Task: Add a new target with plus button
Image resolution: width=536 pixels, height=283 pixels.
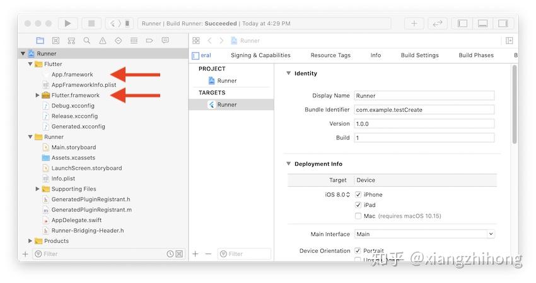Action: pos(195,254)
